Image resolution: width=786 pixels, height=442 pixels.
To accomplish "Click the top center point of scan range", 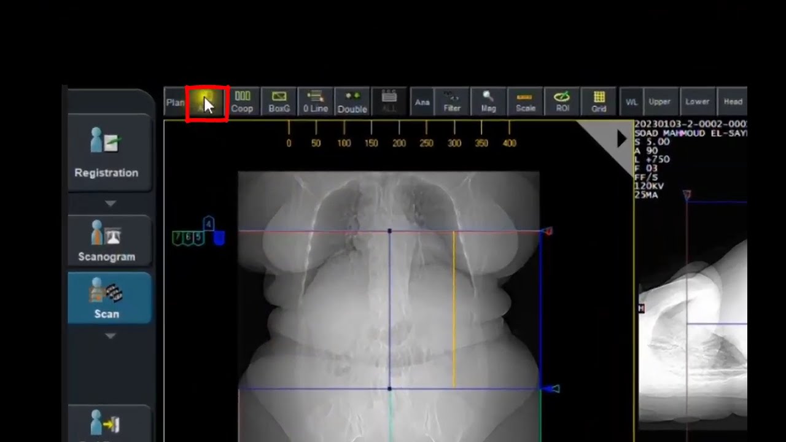I will click(389, 231).
